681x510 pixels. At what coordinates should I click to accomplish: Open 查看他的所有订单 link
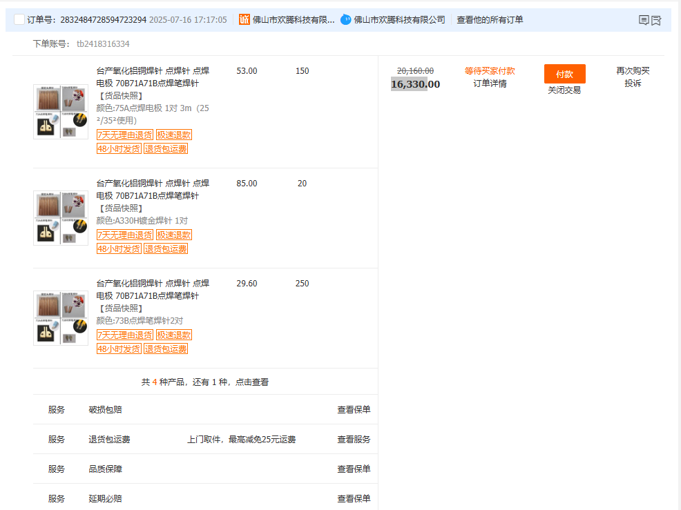coord(490,19)
